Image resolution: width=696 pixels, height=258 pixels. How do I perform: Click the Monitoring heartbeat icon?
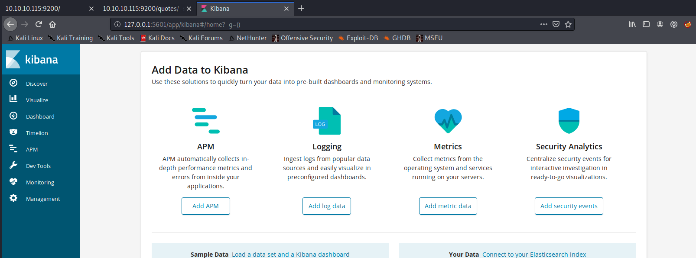13,182
